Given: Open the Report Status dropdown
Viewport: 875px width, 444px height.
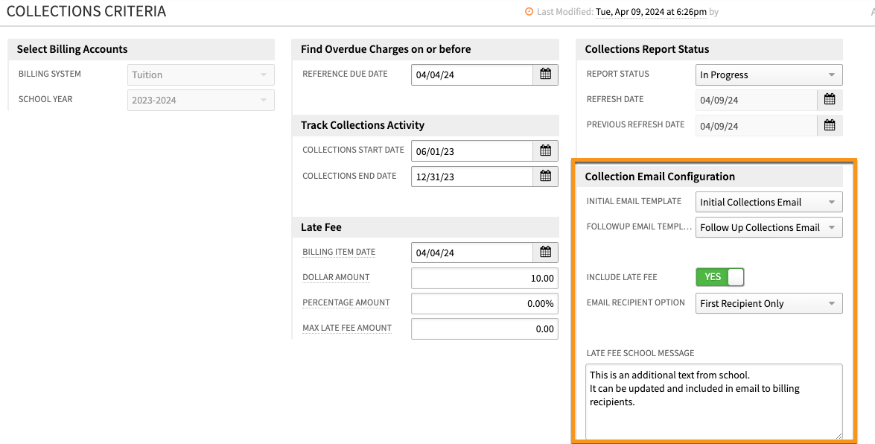Looking at the screenshot, I should tap(769, 74).
